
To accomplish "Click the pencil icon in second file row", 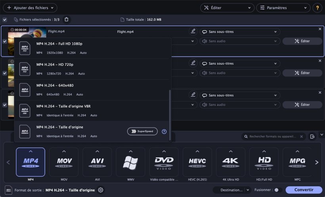I will [193, 63].
